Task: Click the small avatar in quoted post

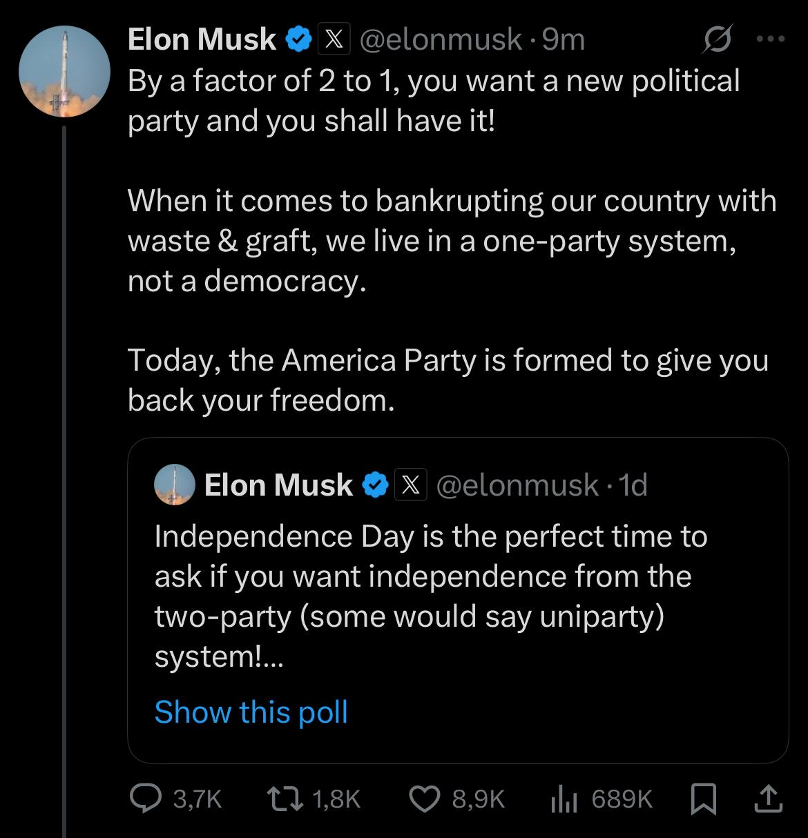Action: 174,485
